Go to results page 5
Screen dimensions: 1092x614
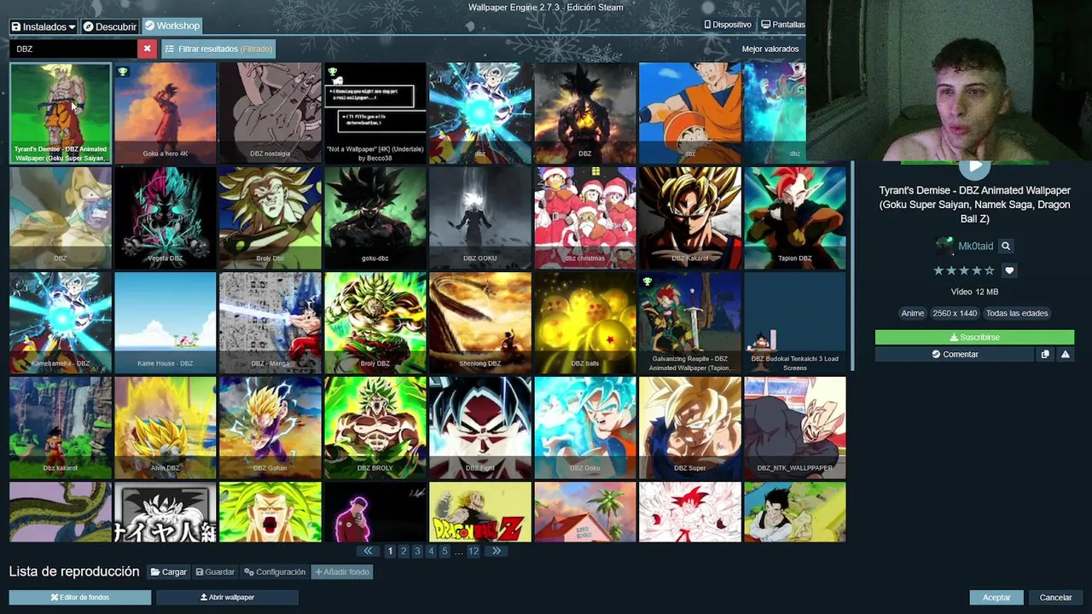444,551
